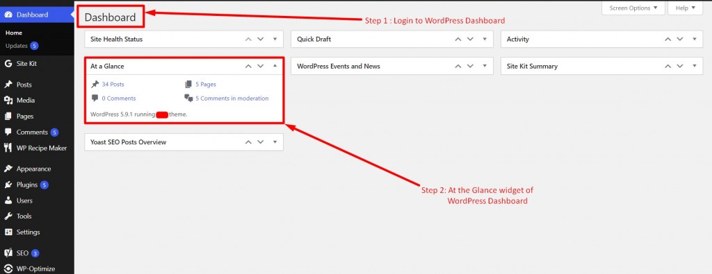Click the Media icon in sidebar

8,101
